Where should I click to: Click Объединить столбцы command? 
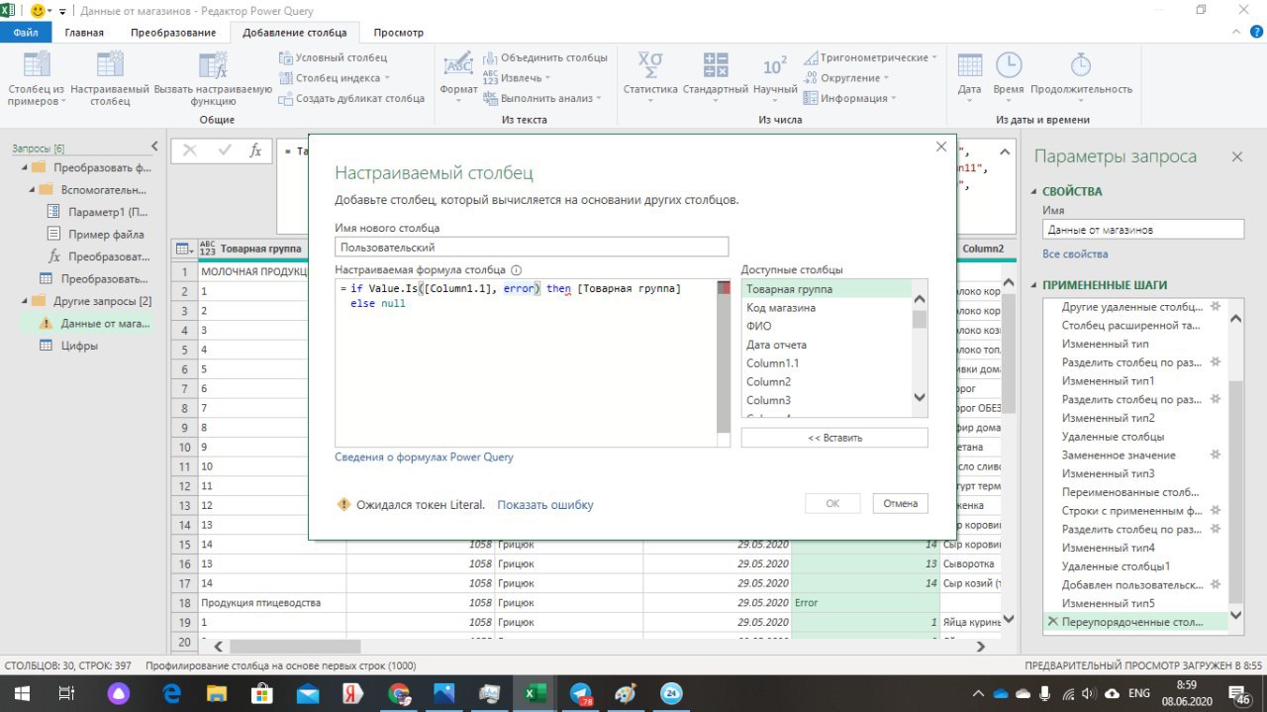point(545,57)
